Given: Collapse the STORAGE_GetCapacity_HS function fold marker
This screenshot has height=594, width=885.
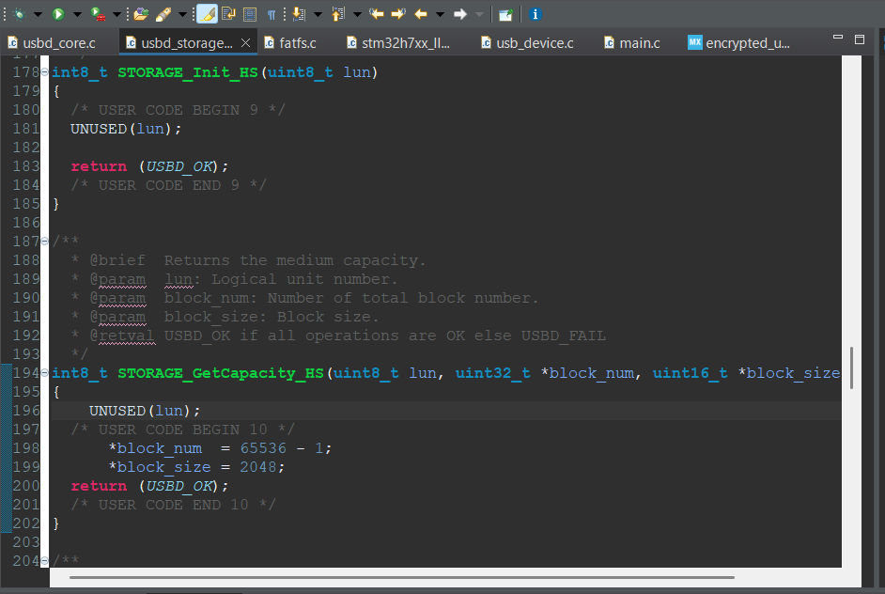Looking at the screenshot, I should pos(46,374).
